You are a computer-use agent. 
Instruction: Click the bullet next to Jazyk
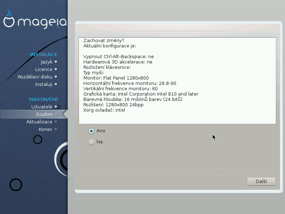click(56, 62)
